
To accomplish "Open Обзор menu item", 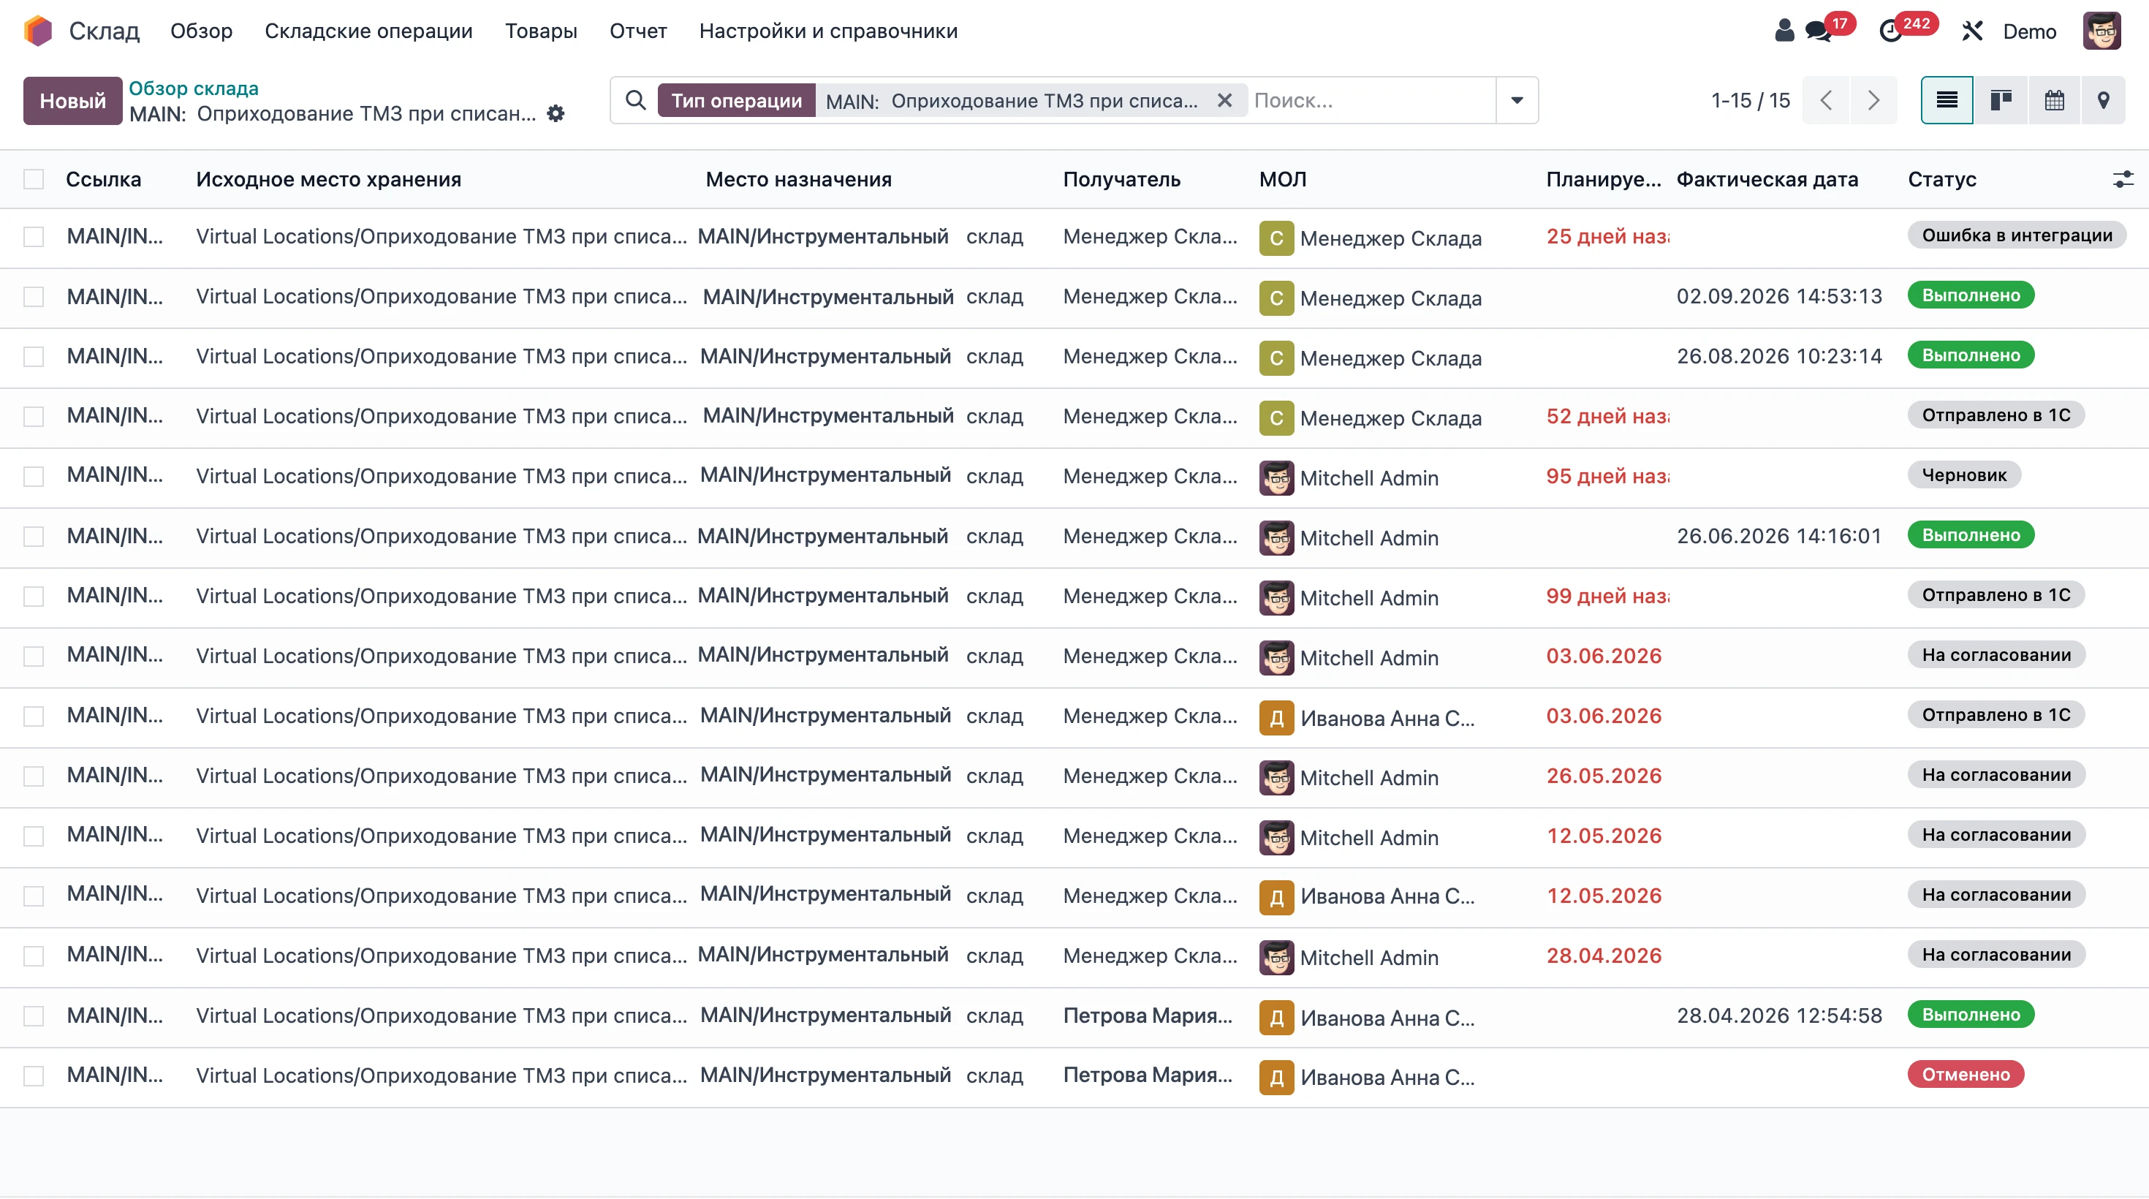I will click(201, 31).
